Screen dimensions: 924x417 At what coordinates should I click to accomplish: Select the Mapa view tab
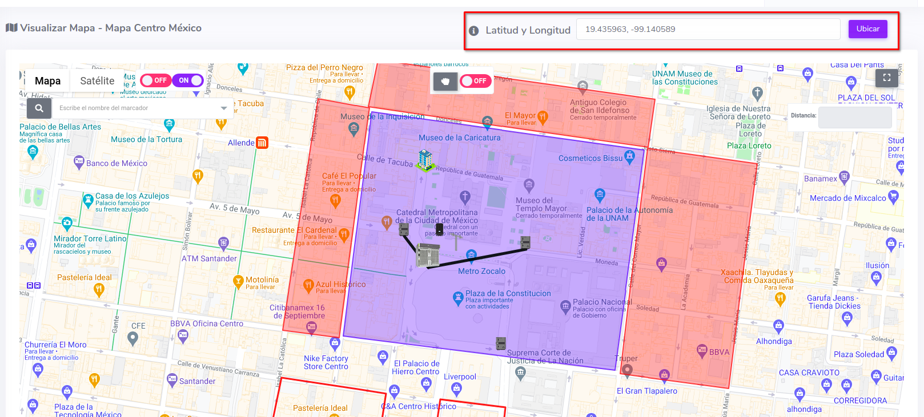point(47,81)
